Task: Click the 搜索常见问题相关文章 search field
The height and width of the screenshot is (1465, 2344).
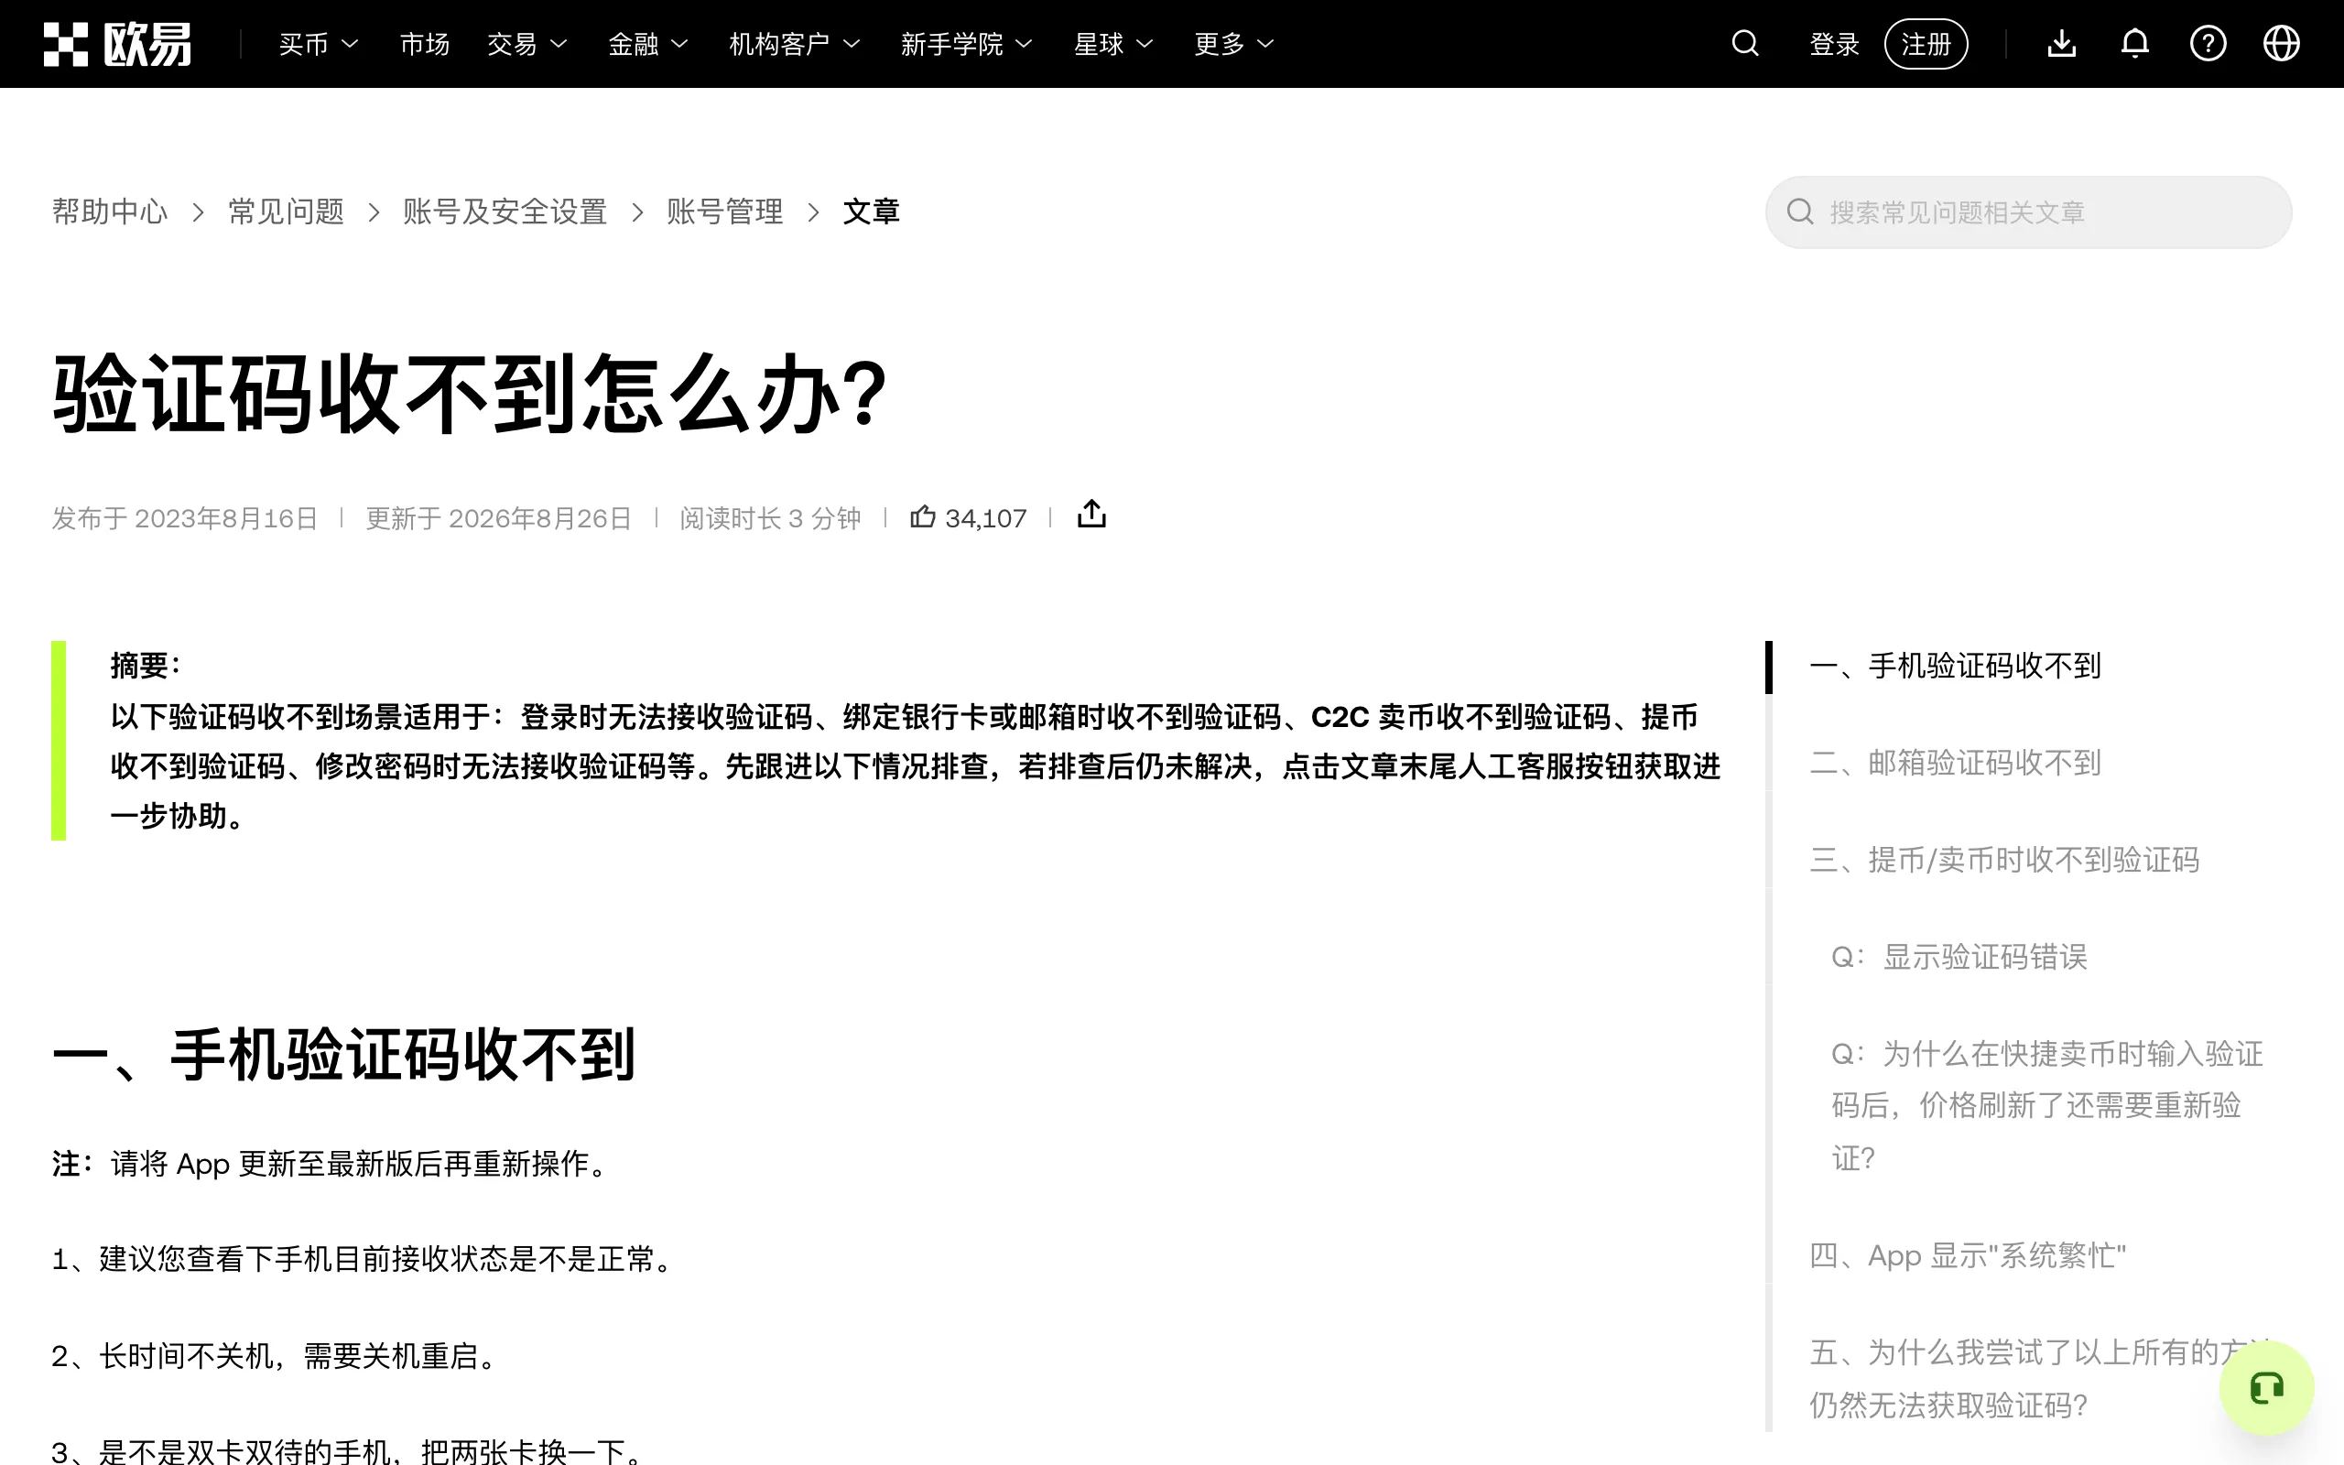Action: pyautogui.click(x=2028, y=212)
